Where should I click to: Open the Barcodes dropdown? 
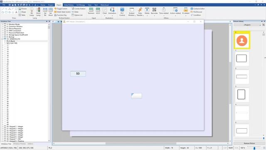(x=154, y=12)
